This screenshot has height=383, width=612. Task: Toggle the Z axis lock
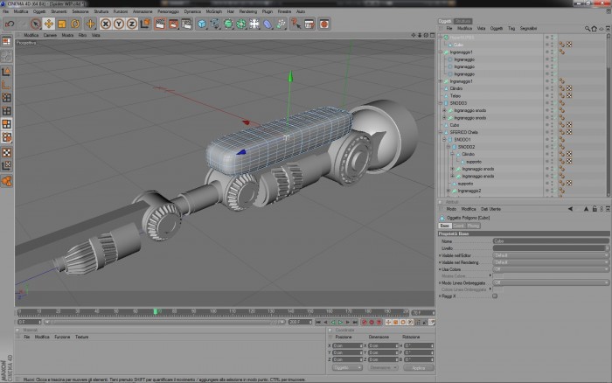[132, 24]
